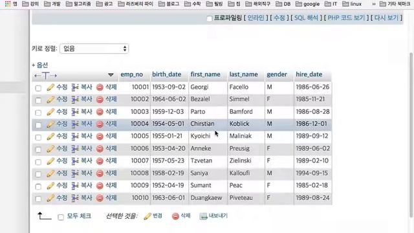
Task: Click the edit pencil icon for Saniya row
Action: click(x=50, y=173)
